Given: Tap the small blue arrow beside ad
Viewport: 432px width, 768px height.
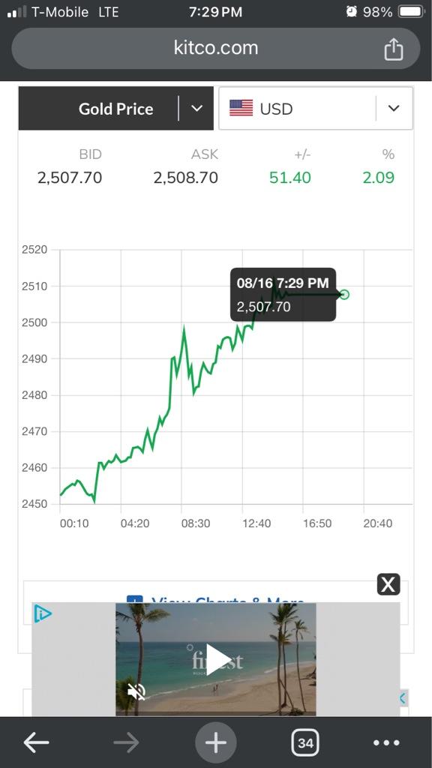Looking at the screenshot, I should pos(403,698).
